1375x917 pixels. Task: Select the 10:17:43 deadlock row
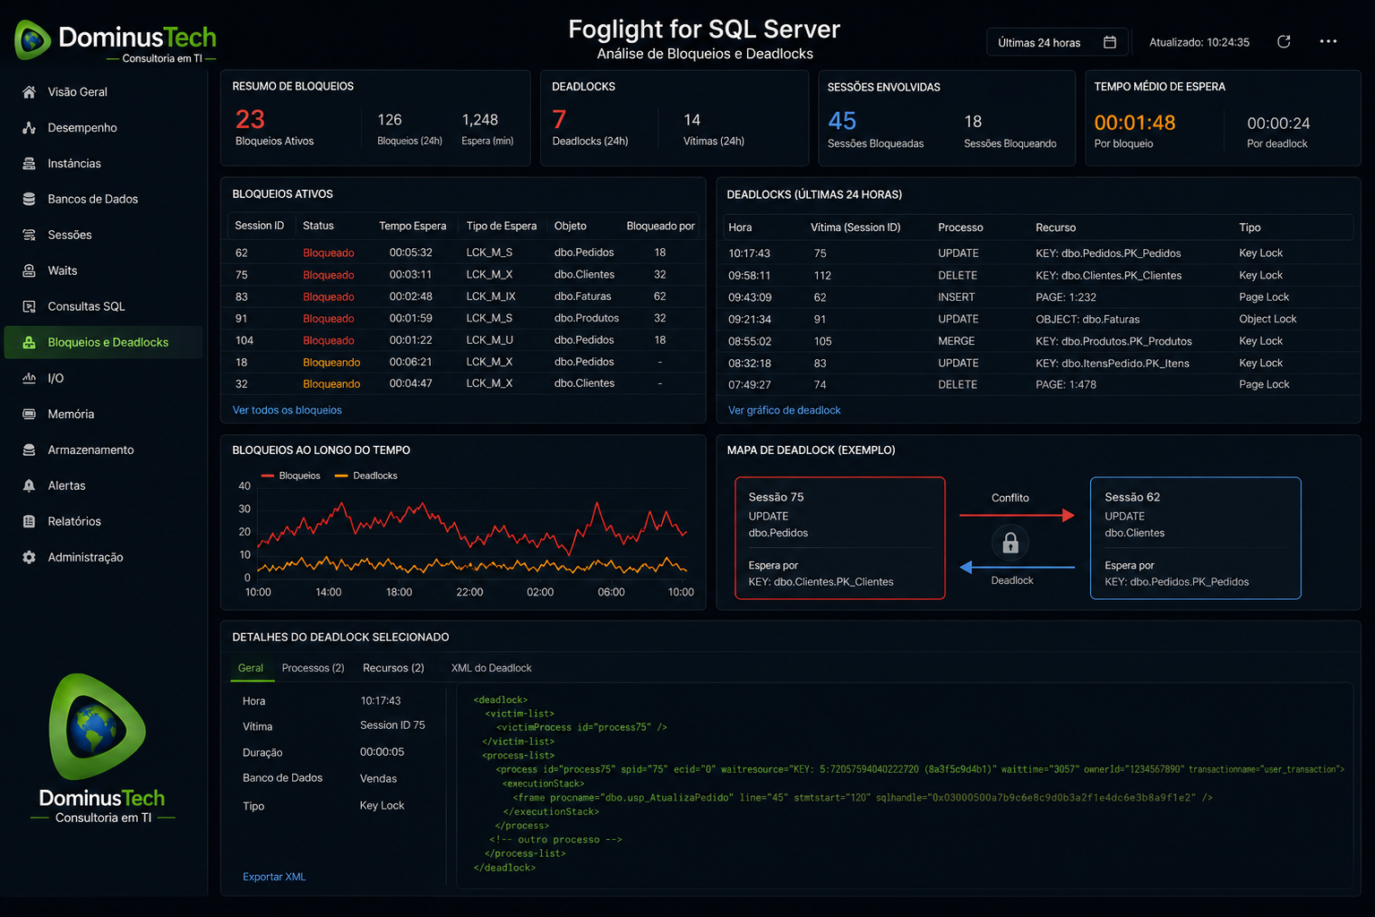(1038, 253)
